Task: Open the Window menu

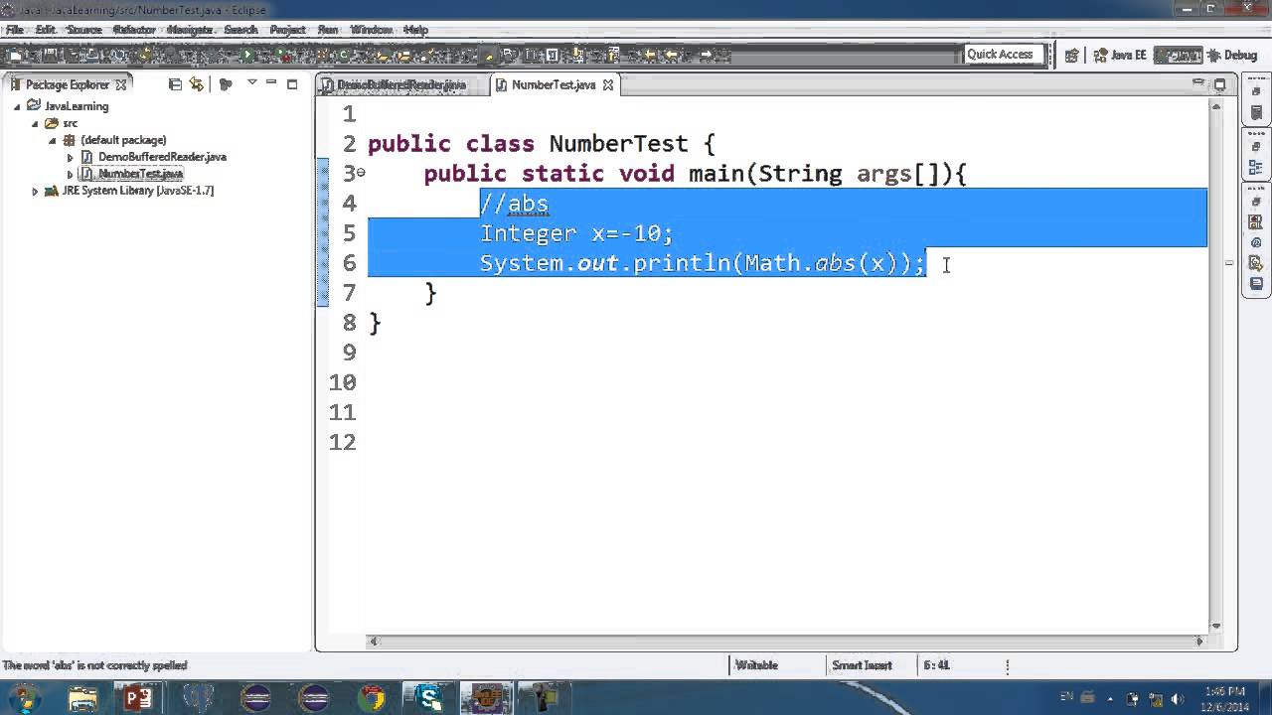Action: [371, 30]
